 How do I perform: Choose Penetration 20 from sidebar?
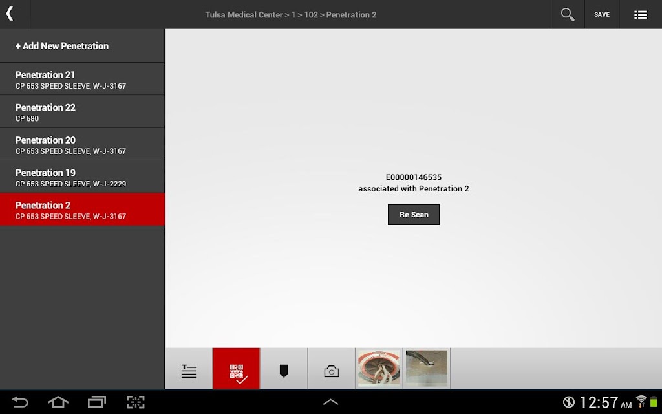point(82,144)
